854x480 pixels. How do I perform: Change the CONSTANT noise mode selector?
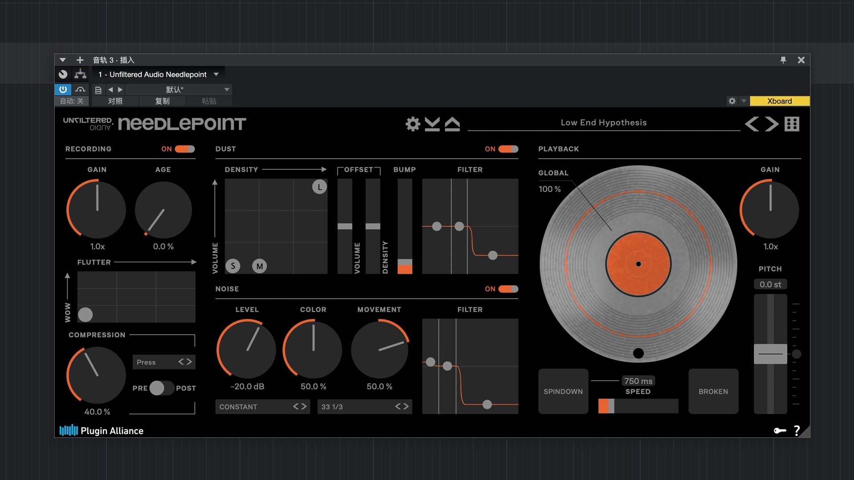[262, 407]
